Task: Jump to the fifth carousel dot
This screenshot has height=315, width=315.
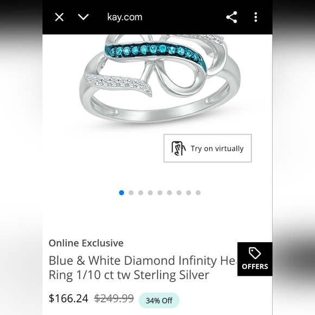Action: pyautogui.click(x=160, y=193)
